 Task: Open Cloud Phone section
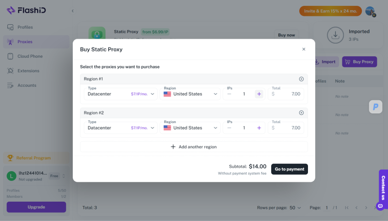coord(30,56)
